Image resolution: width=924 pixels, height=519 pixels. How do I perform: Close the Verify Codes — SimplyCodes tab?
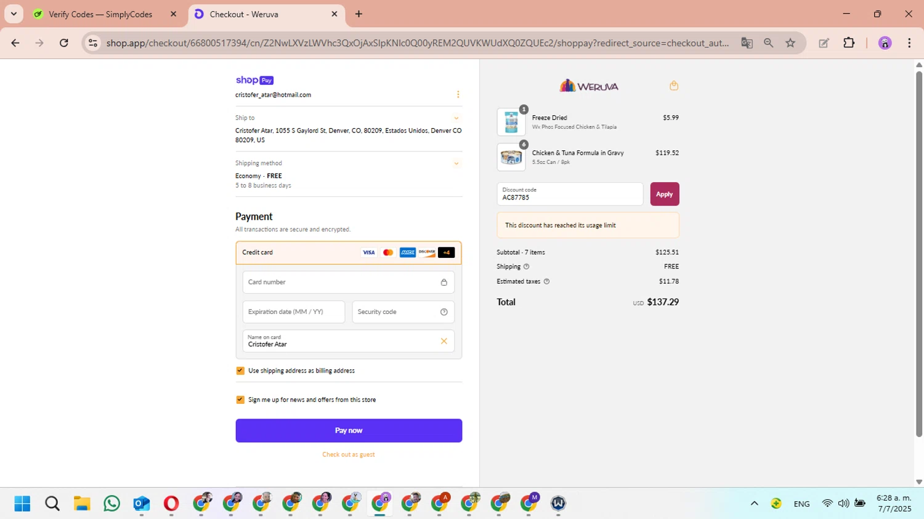[173, 14]
